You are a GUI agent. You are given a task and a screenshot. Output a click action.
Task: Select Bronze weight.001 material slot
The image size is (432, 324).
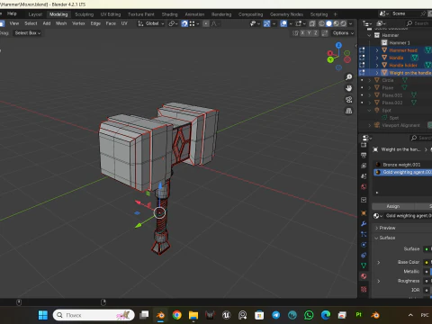coord(402,165)
